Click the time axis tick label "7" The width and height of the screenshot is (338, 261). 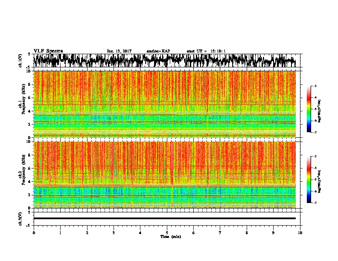click(220, 233)
